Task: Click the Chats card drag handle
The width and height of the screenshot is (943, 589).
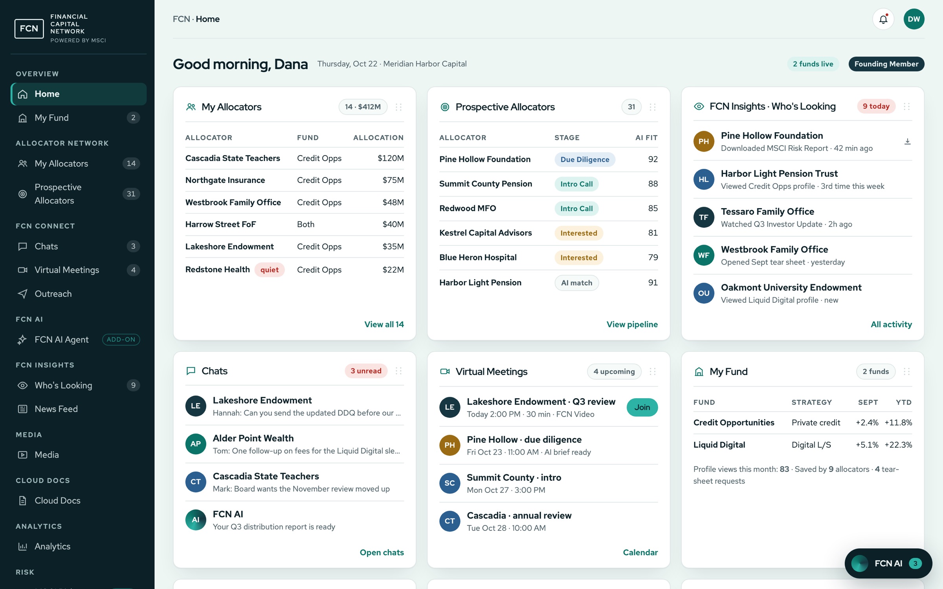Action: tap(398, 371)
